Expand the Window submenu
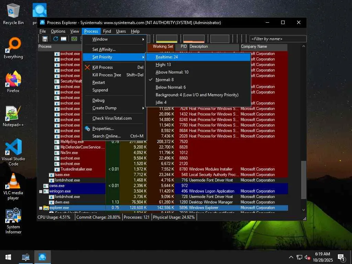Screen dimensions: 352x264 (114, 39)
